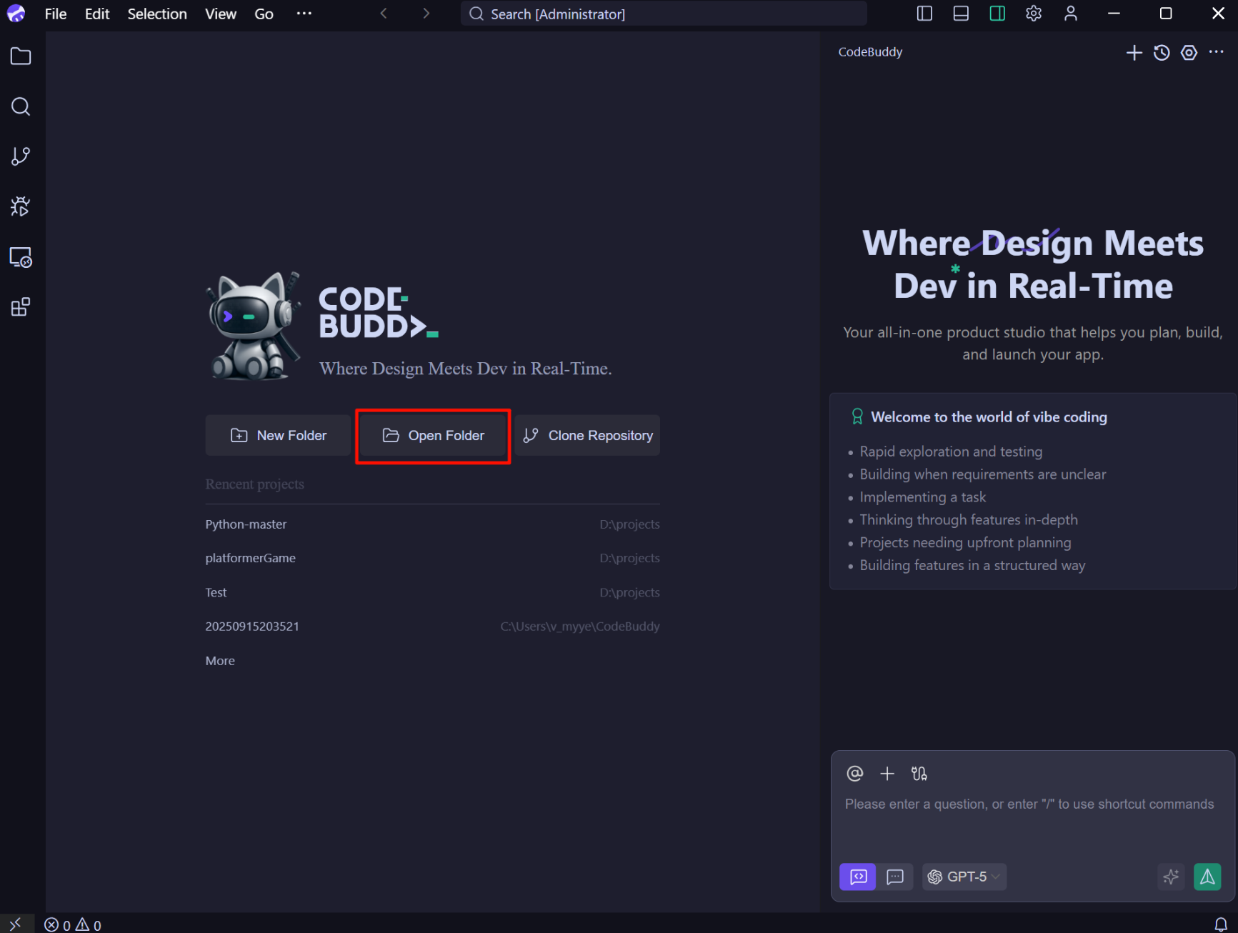Open CodeBuddy panel more actions ellipsis
1238x933 pixels.
1216,52
